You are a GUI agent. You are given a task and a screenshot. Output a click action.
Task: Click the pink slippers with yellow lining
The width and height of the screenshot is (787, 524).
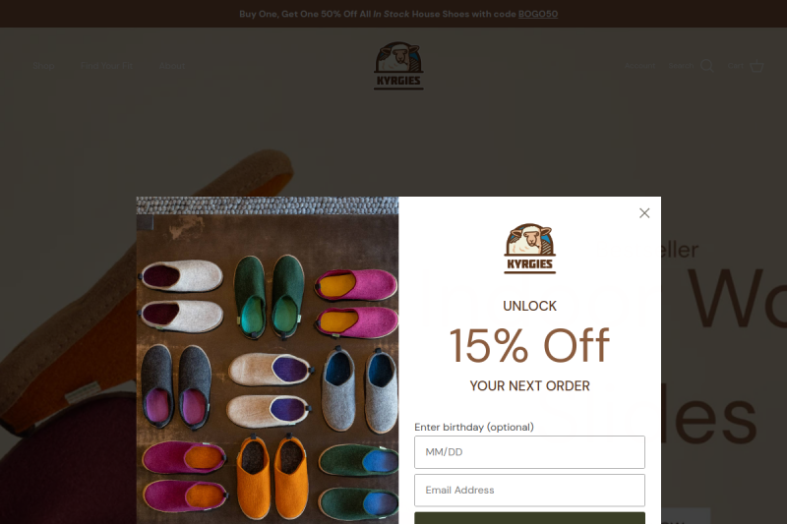356,303
